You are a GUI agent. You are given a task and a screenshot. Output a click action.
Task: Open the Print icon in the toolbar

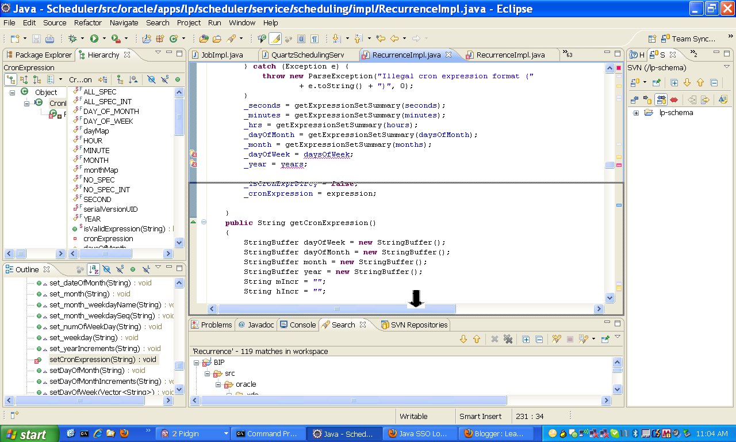(x=48, y=39)
